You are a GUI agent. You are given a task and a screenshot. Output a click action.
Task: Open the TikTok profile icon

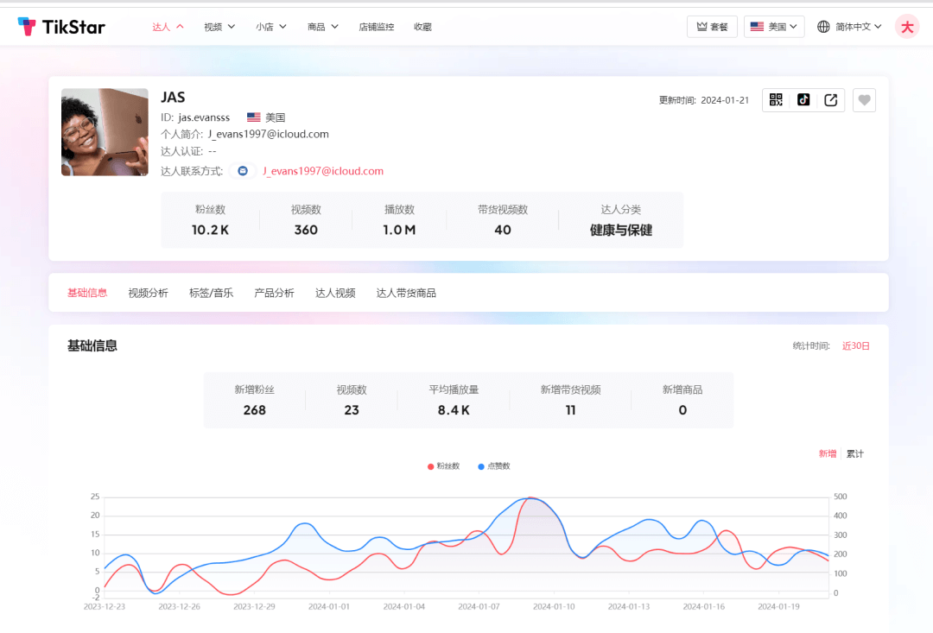803,100
